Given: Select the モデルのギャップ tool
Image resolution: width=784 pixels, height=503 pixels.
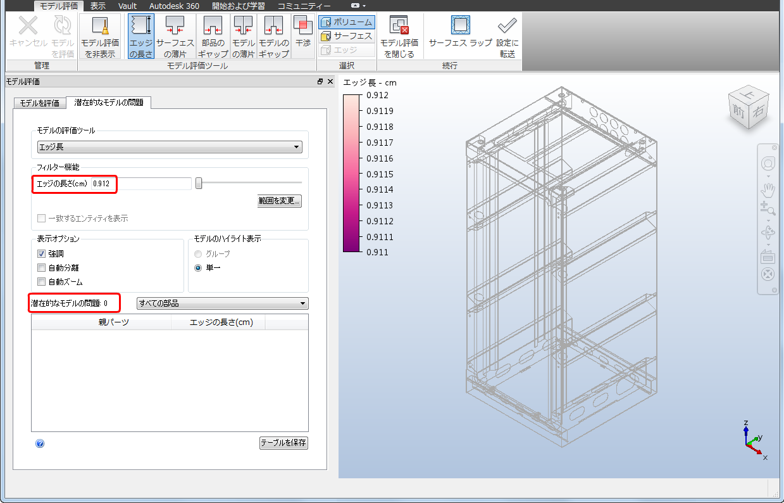Looking at the screenshot, I should [274, 37].
